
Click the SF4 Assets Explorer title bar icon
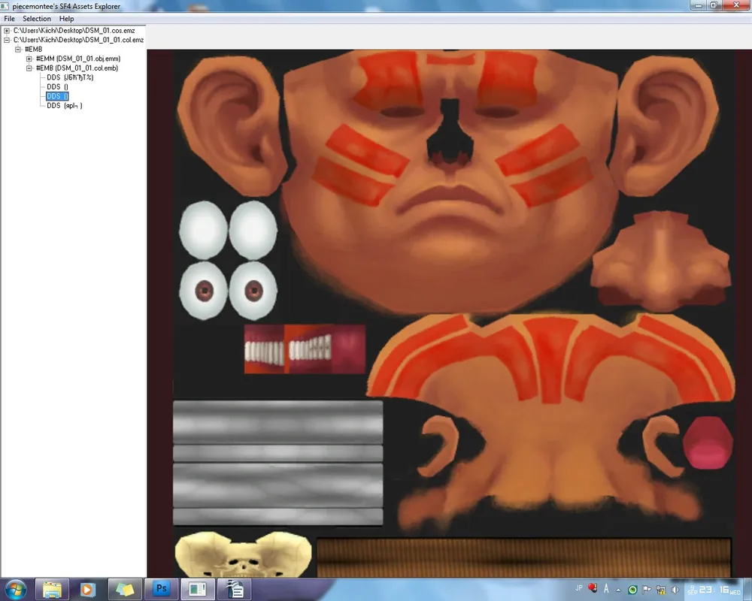click(6, 6)
